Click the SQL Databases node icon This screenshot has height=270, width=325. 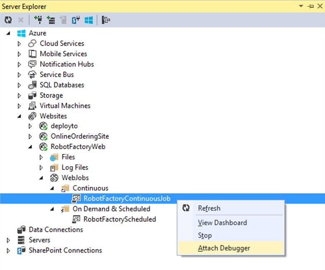tap(32, 85)
